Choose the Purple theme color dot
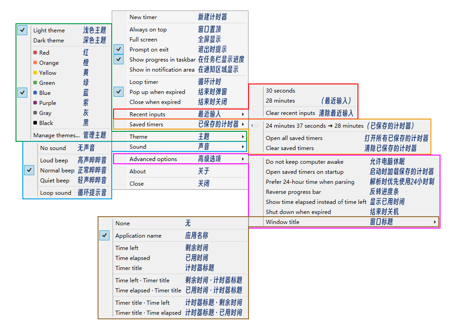The image size is (456, 333). (x=35, y=103)
